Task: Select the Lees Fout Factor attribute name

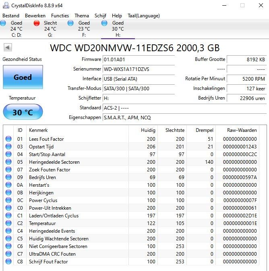Action: pos(46,139)
